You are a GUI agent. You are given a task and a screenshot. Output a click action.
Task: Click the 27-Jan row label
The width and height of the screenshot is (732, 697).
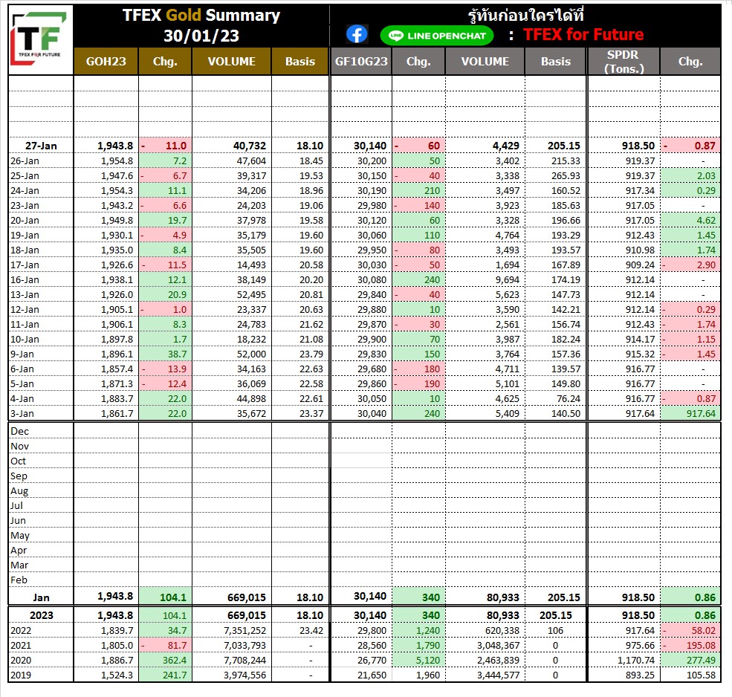point(41,146)
